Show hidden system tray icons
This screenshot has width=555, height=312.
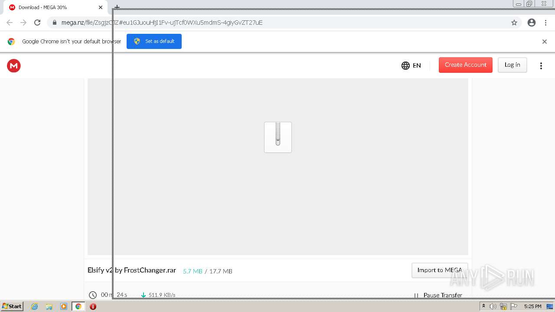click(484, 306)
